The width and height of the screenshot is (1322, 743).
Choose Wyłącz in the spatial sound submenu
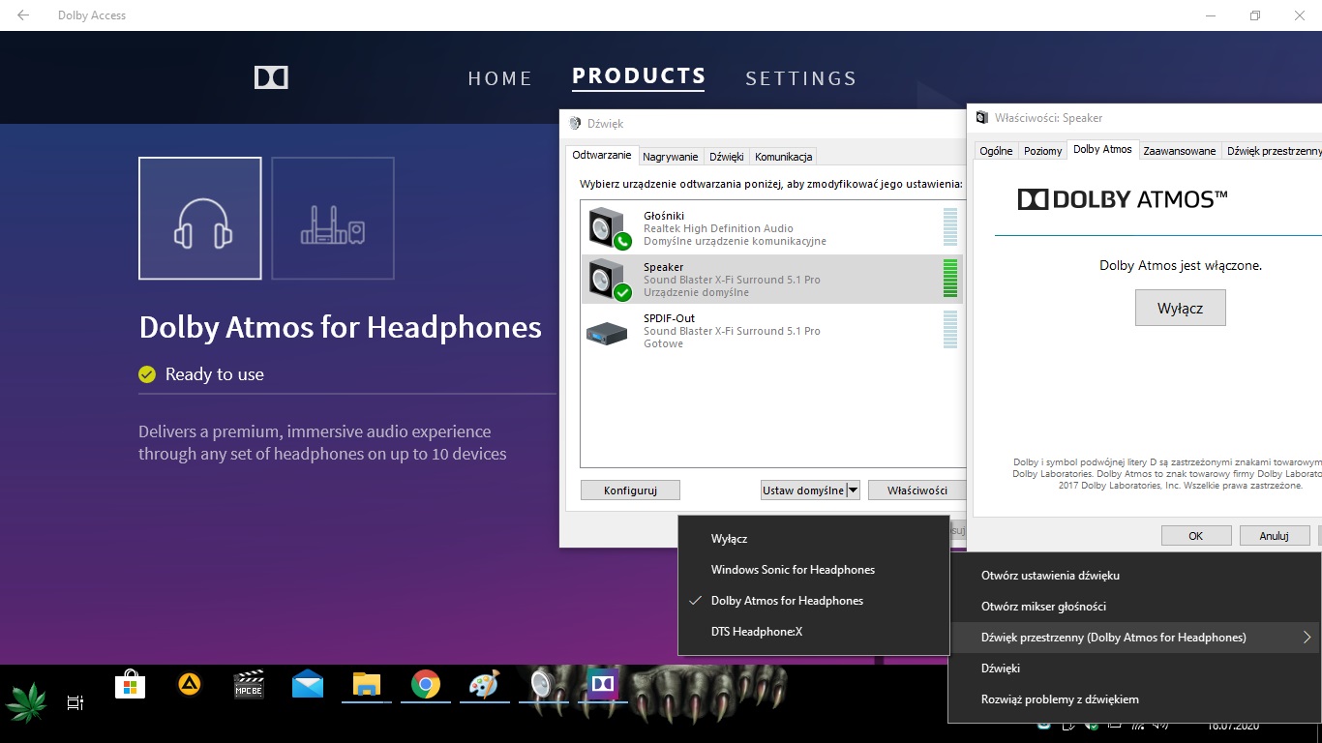(x=813, y=539)
